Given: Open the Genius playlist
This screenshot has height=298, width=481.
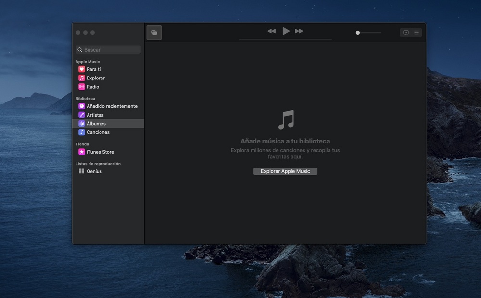Looking at the screenshot, I should (108, 171).
